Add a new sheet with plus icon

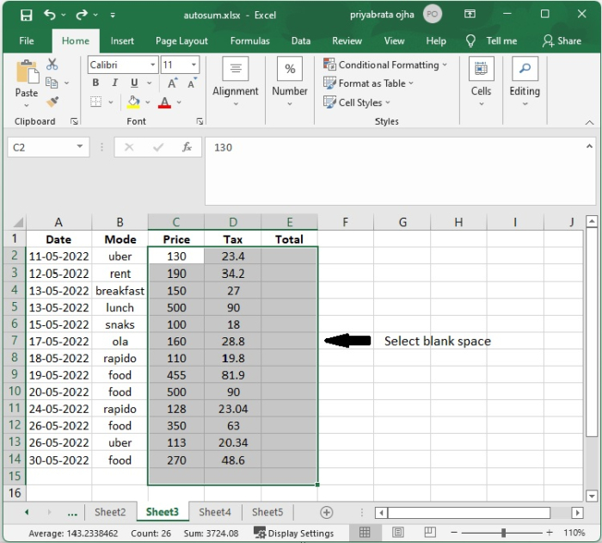326,512
